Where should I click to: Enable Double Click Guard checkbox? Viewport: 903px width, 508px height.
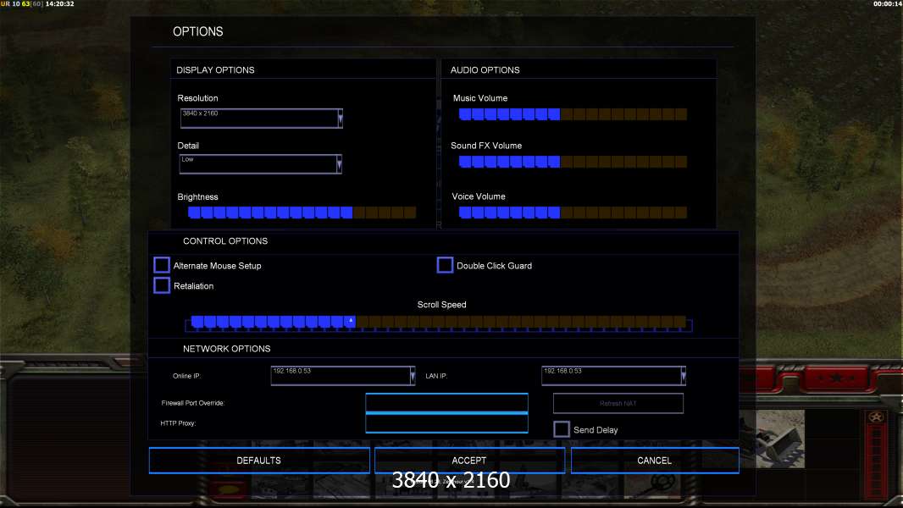446,265
